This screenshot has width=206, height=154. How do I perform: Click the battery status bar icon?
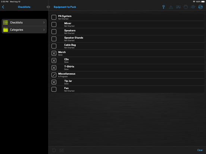(x=203, y=1)
